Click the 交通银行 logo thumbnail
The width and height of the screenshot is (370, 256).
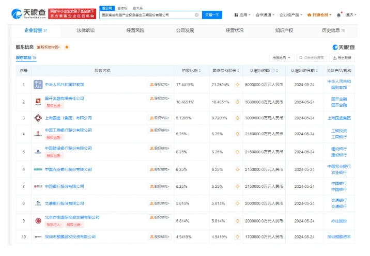(x=38, y=203)
